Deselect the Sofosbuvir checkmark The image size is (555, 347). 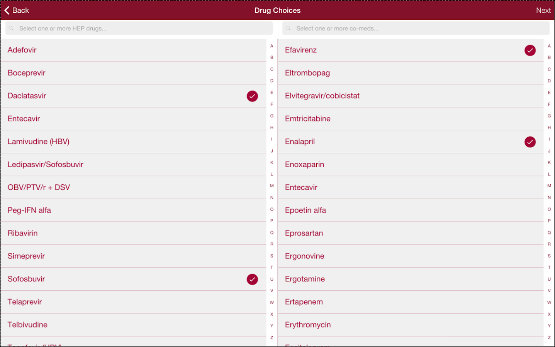click(x=252, y=279)
